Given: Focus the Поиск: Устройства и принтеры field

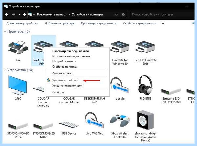Looking at the screenshot, I should [162, 14].
